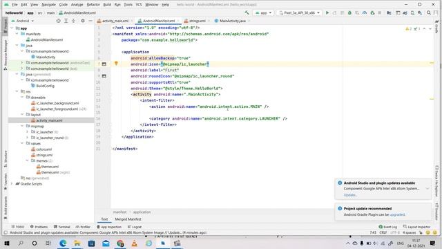
Task: Collapse the manifests folder
Action: click(x=17, y=34)
